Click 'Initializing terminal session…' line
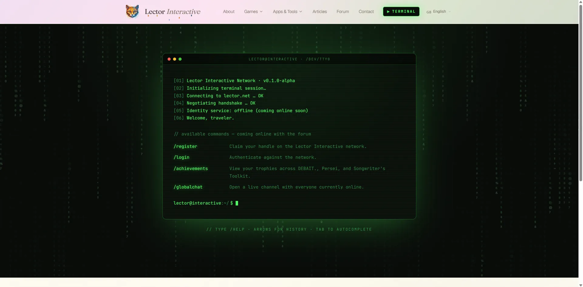Screen dimensions: 583x287 tap(226, 88)
